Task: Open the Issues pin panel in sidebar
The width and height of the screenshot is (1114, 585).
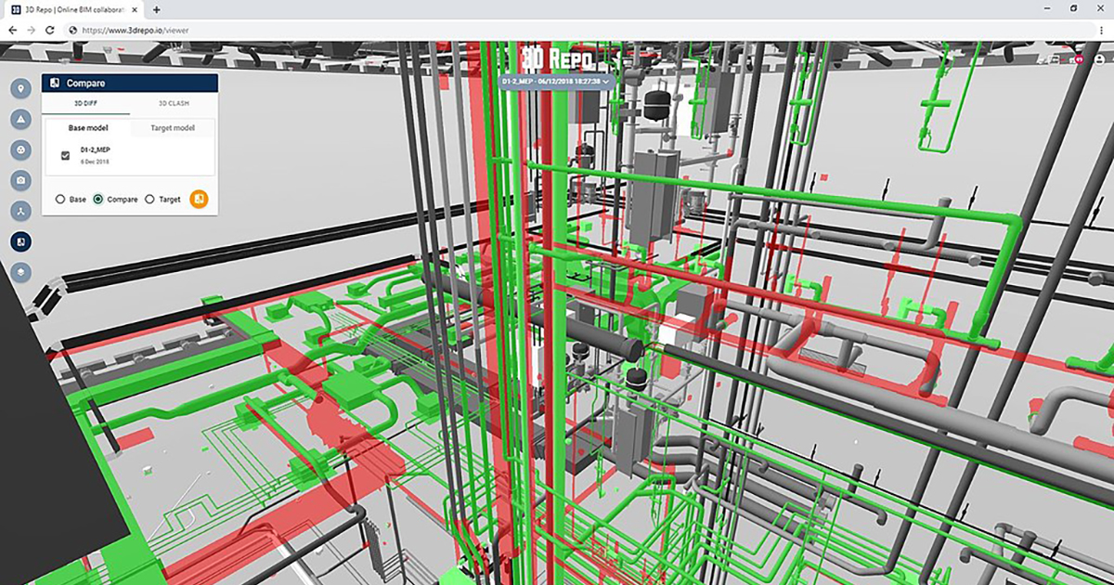Action: (20, 89)
